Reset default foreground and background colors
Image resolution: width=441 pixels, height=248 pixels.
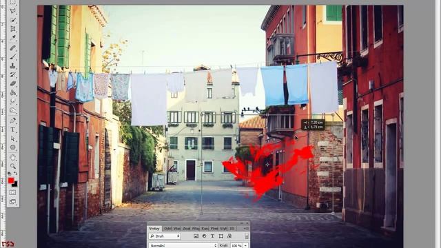coord(10,174)
